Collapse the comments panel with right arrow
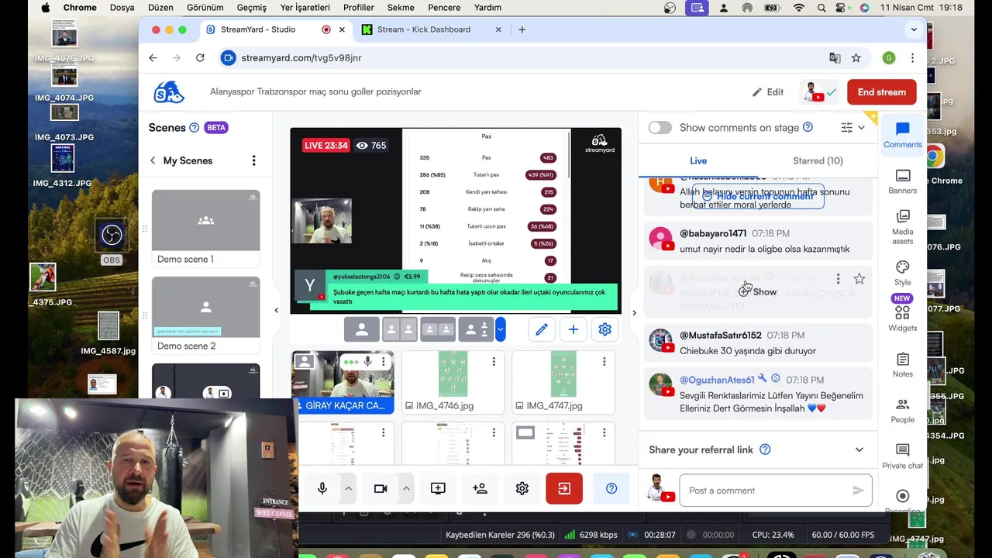This screenshot has height=558, width=992. click(x=634, y=313)
